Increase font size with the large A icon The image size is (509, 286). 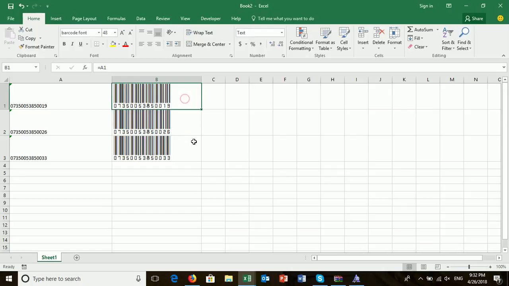click(122, 33)
